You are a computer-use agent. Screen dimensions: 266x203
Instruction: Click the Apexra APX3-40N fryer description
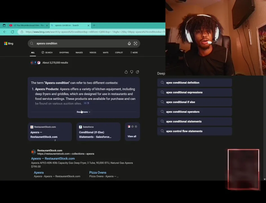[x=82, y=163]
